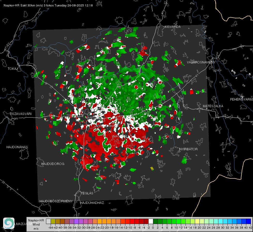Click the HAJDÚBÖSZÖRMÉNY city label
The height and width of the screenshot is (232, 253).
pos(56,201)
